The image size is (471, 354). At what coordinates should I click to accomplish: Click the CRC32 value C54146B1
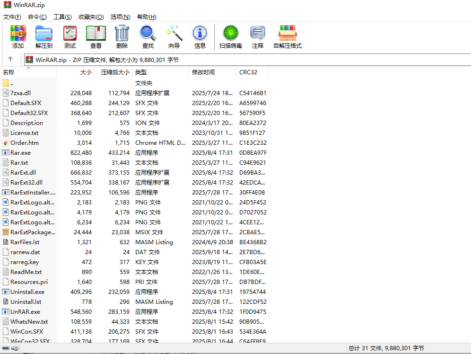click(x=253, y=93)
